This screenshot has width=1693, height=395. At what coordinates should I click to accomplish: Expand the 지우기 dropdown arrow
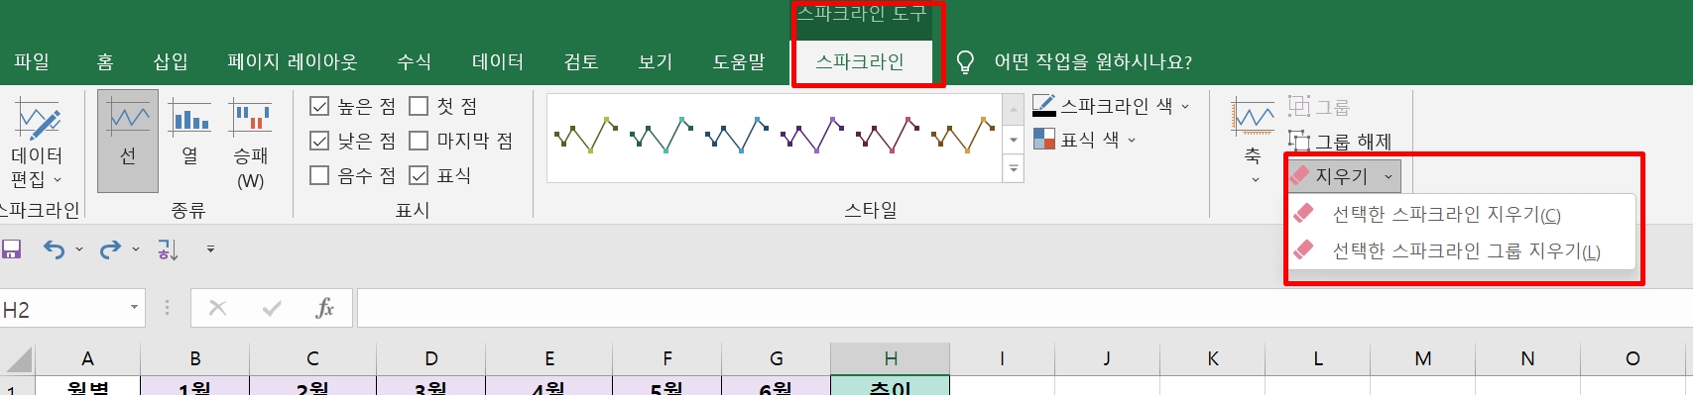[x=1389, y=176]
